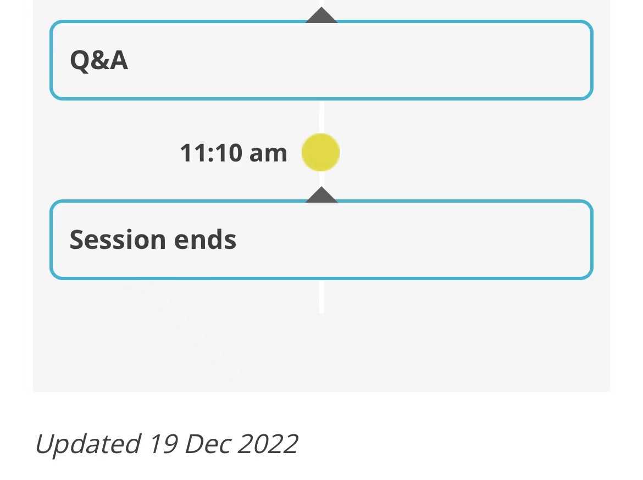
Task: Click the Session ends heading text
Action: click(x=153, y=240)
